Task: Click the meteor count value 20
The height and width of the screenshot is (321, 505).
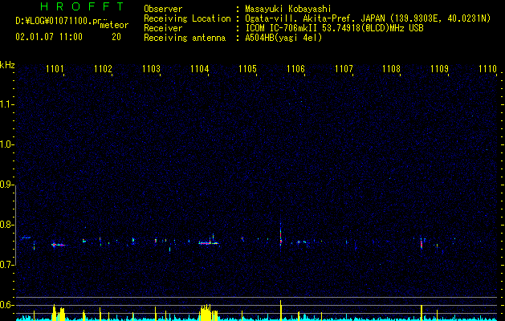Action: pos(116,37)
